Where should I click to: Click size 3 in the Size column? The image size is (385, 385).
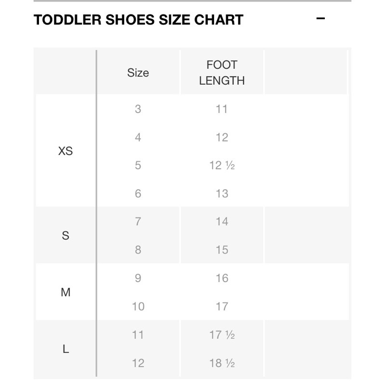tap(138, 109)
